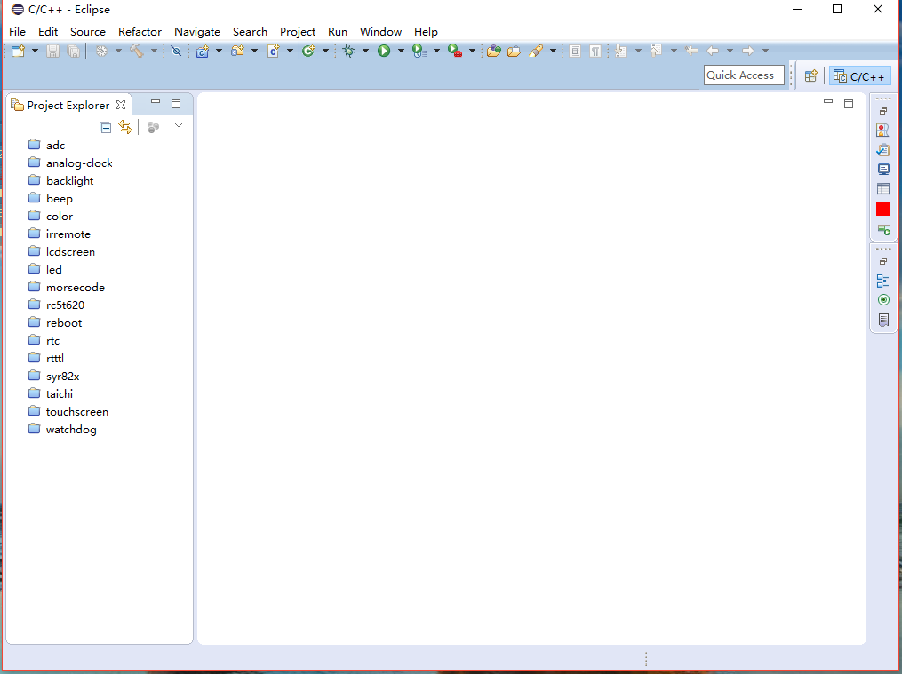Click the Debug bug icon in toolbar

(349, 52)
